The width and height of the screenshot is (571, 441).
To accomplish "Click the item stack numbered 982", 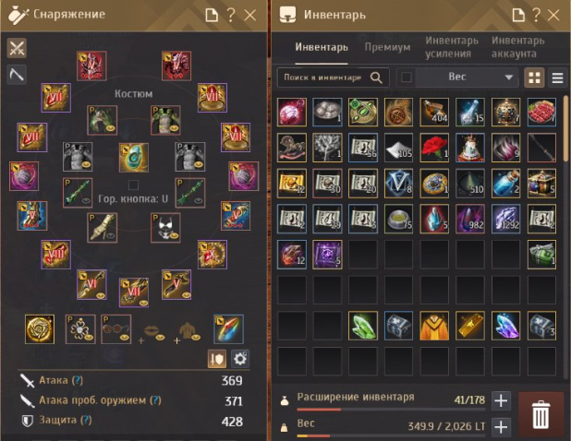I will click(470, 219).
